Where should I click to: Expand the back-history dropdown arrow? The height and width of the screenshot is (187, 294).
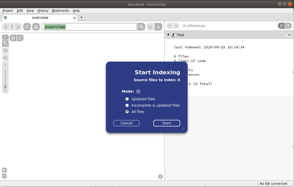click(12, 26)
